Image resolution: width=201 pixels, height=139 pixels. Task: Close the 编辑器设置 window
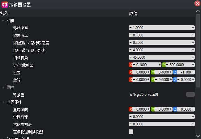pos(197,3)
